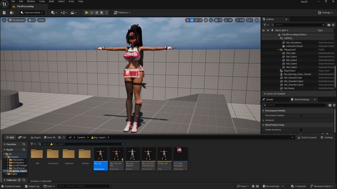
Task: Open the scale snap value 0.25
Action: coord(242,20)
